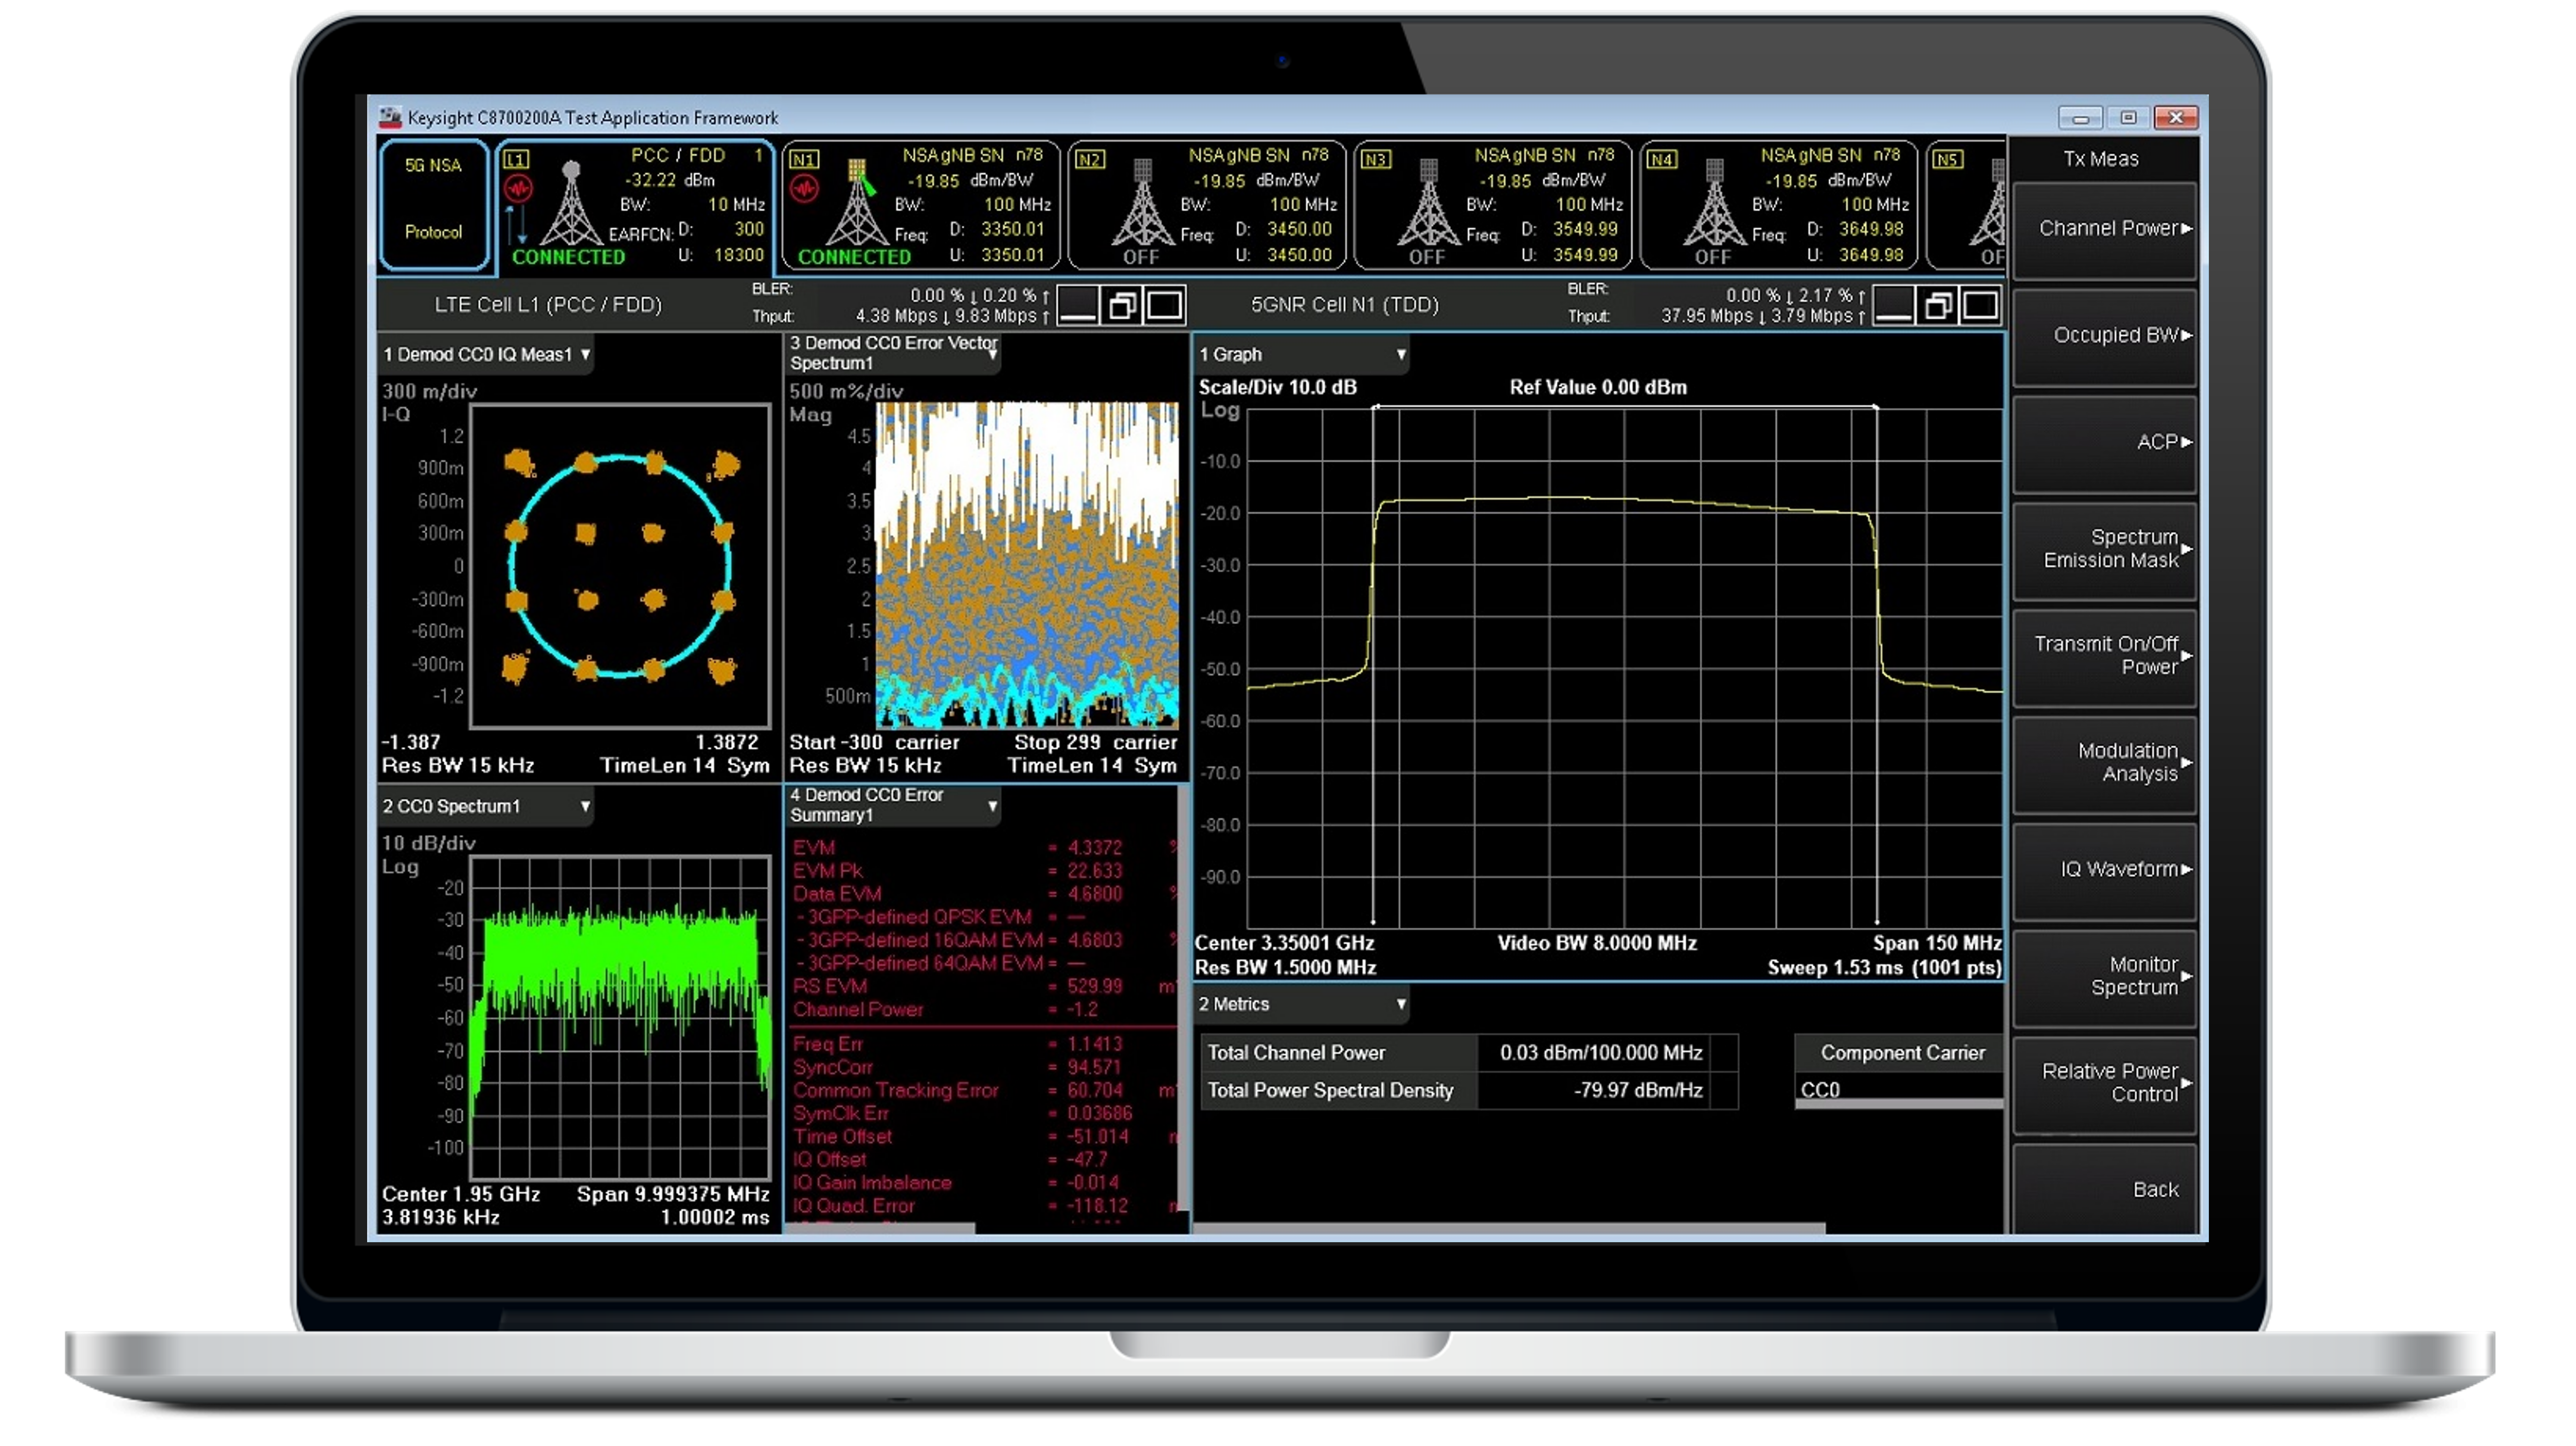The image size is (2576, 1446).
Task: Open Demod CC0 IQ Meas1 trace dropdown
Action: click(585, 354)
